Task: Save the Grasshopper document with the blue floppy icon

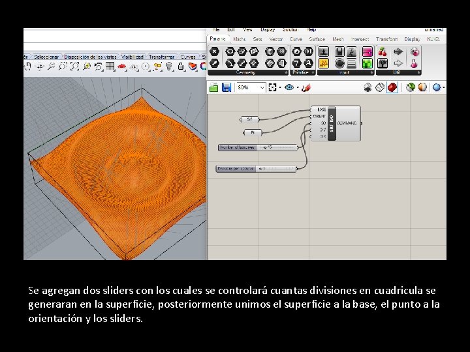Action: coord(227,87)
